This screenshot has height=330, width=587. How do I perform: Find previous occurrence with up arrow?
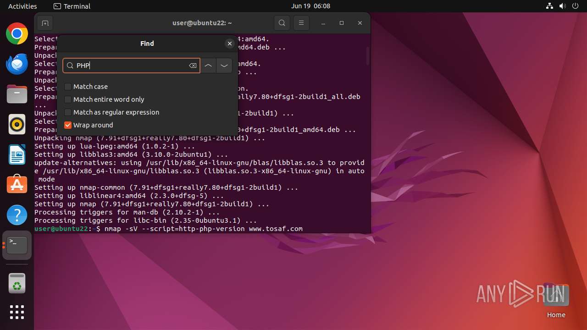point(208,66)
